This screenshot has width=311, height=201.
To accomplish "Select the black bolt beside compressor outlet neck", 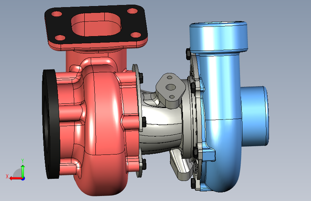I will [188, 54].
